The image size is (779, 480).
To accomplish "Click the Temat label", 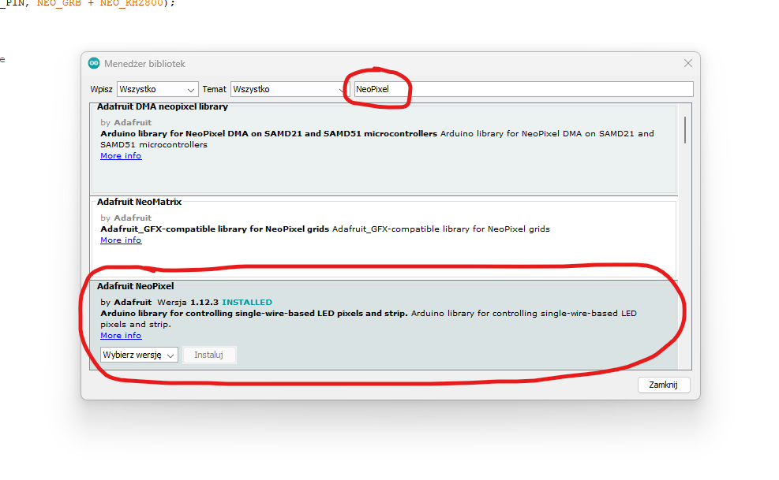I will (214, 89).
